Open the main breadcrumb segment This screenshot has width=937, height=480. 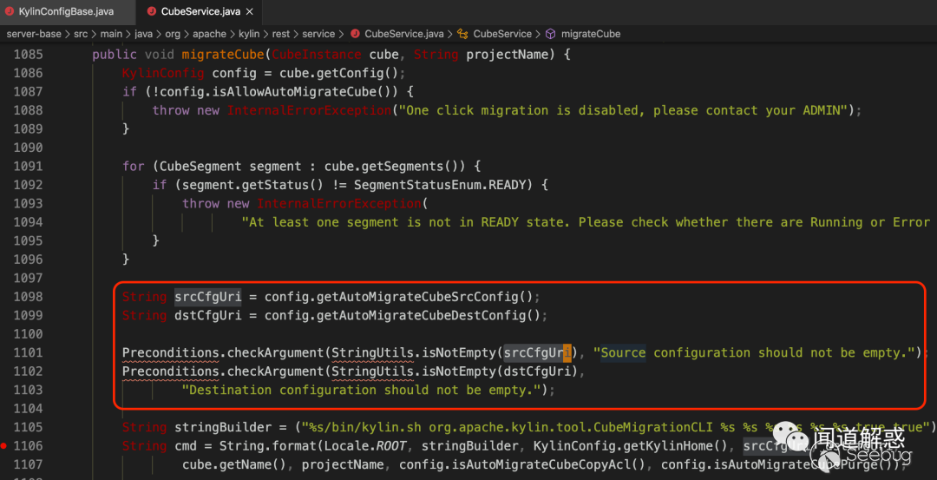click(111, 34)
